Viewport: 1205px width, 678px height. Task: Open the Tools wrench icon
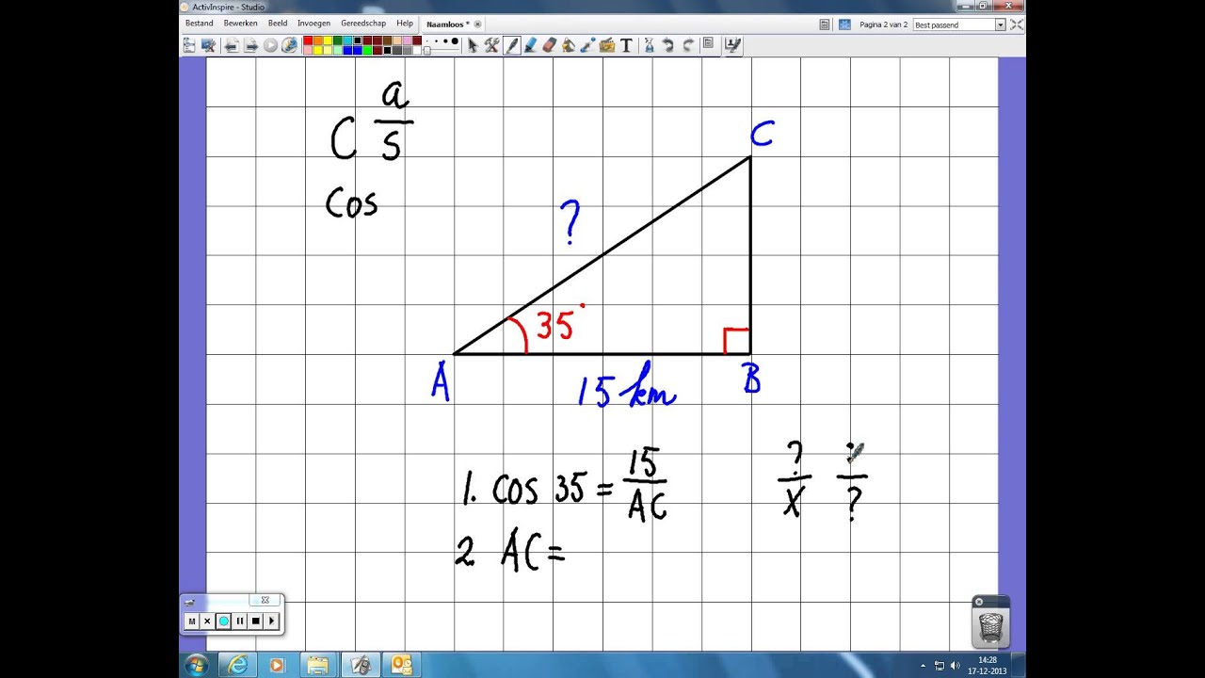coord(491,44)
